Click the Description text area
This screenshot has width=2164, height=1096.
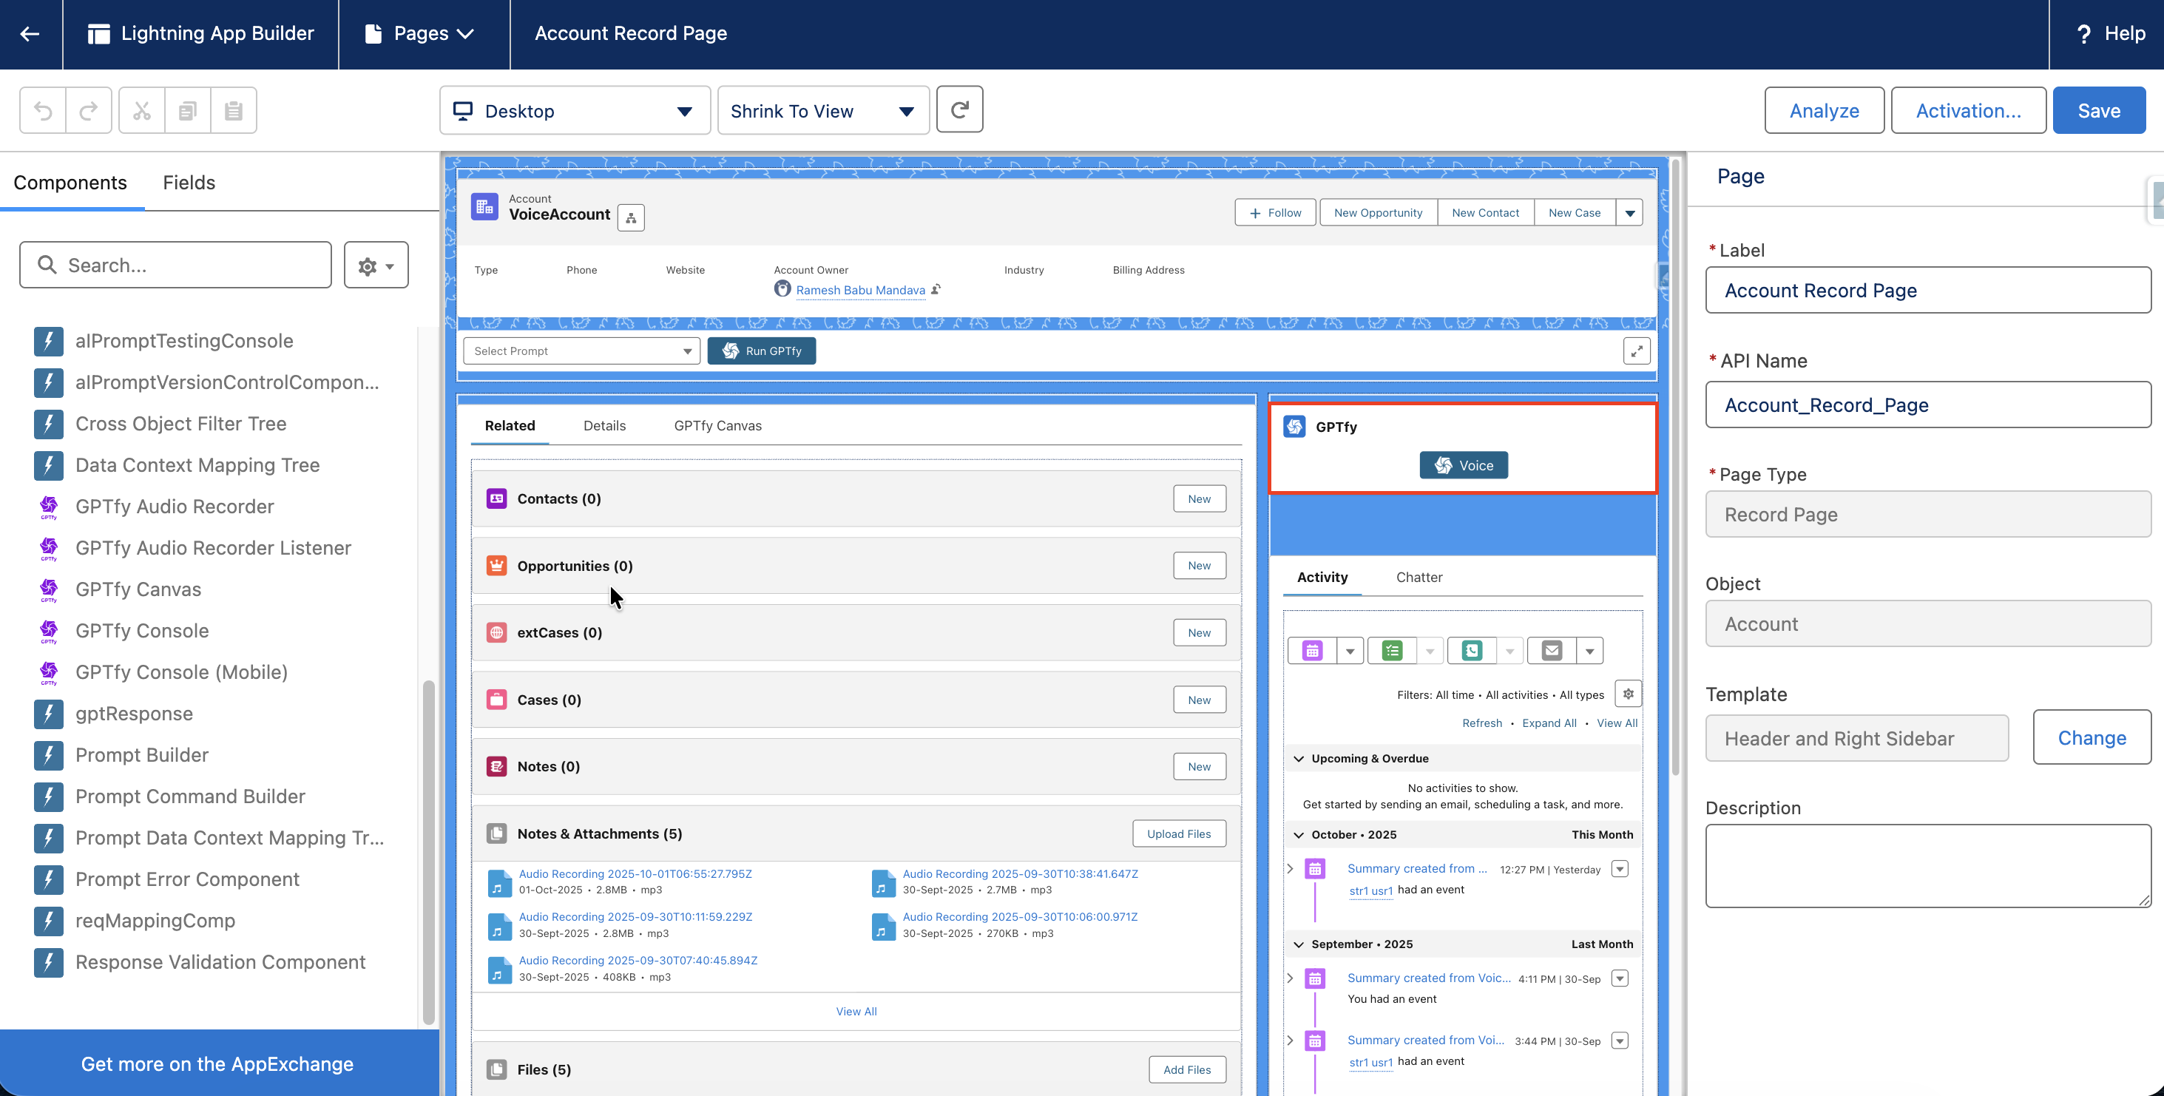pyautogui.click(x=1927, y=865)
